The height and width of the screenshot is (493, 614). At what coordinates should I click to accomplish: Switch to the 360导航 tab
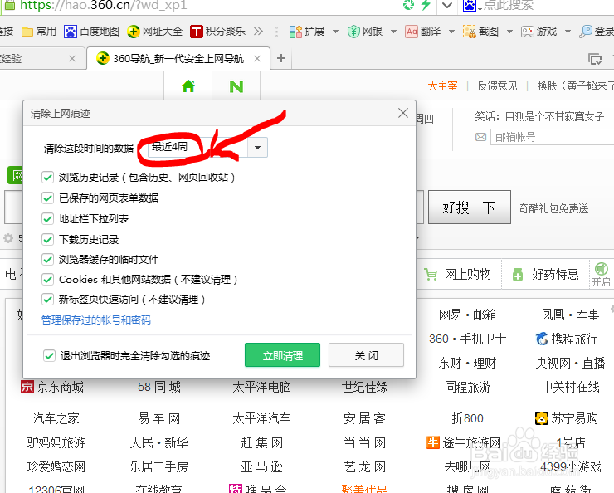(178, 59)
